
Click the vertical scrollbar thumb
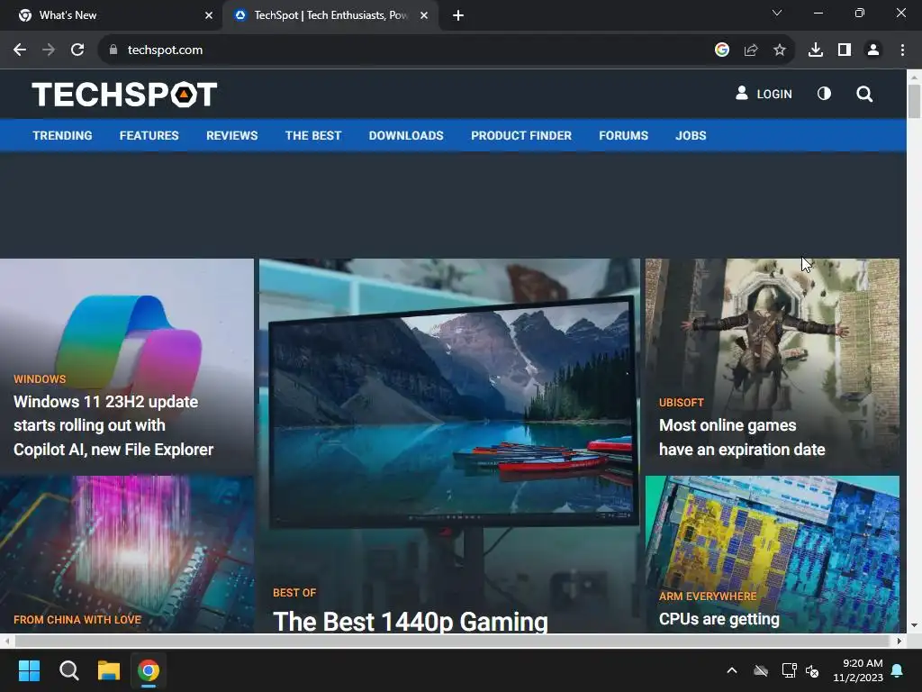914,101
